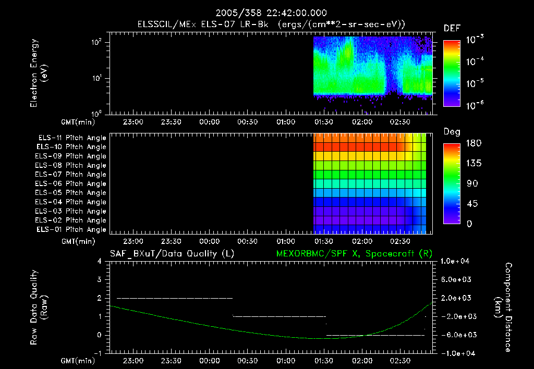Click the 0 value on Deg scale
This screenshot has height=369, width=534.
469,224
